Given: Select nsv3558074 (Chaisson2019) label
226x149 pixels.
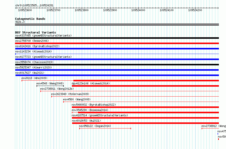Looking at the screenshot, I should point(34,62).
